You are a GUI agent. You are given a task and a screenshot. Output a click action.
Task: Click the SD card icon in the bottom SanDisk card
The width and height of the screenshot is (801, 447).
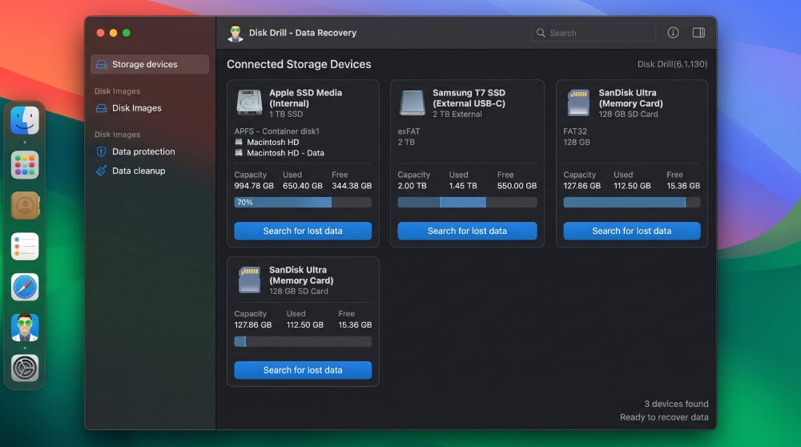tap(249, 280)
